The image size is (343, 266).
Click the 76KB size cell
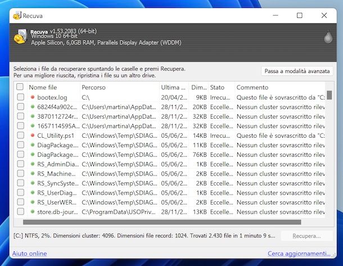[200, 155]
